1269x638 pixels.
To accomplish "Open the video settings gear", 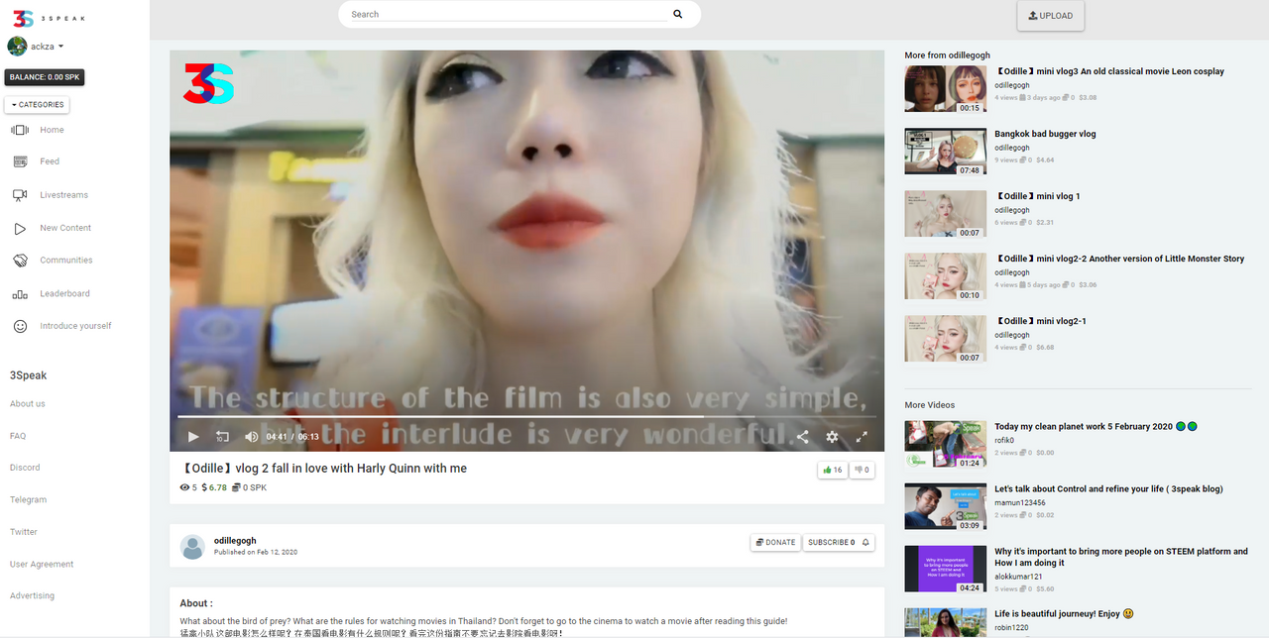I will (832, 437).
